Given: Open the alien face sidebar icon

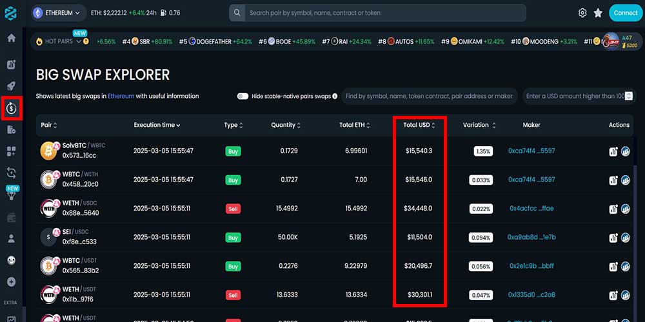Looking at the screenshot, I should point(12,260).
